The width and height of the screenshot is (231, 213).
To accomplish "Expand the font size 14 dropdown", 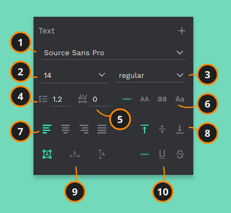I will (74, 75).
